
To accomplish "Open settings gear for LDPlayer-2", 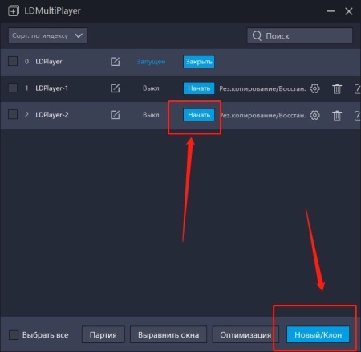I will click(314, 115).
